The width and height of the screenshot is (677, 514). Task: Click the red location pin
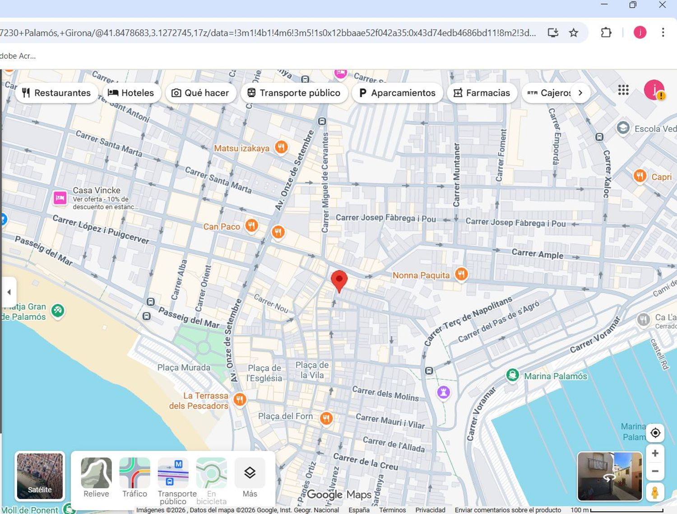(339, 281)
